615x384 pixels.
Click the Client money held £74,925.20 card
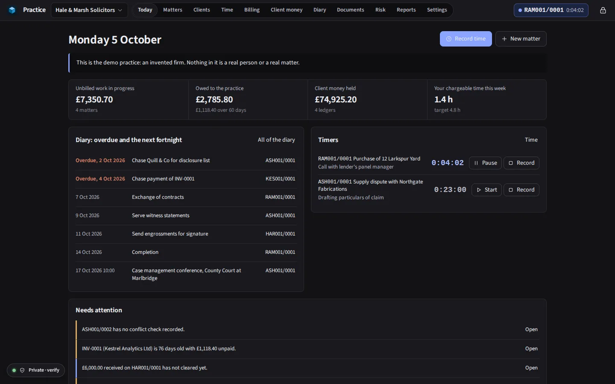(x=367, y=99)
